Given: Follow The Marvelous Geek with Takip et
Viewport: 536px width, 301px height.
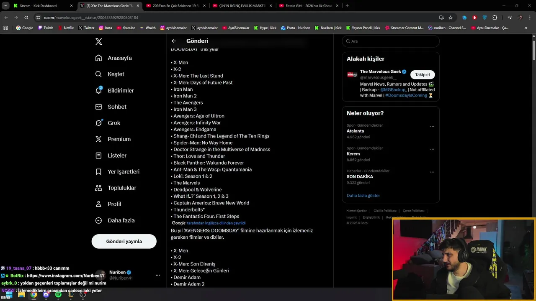Looking at the screenshot, I should [x=423, y=74].
